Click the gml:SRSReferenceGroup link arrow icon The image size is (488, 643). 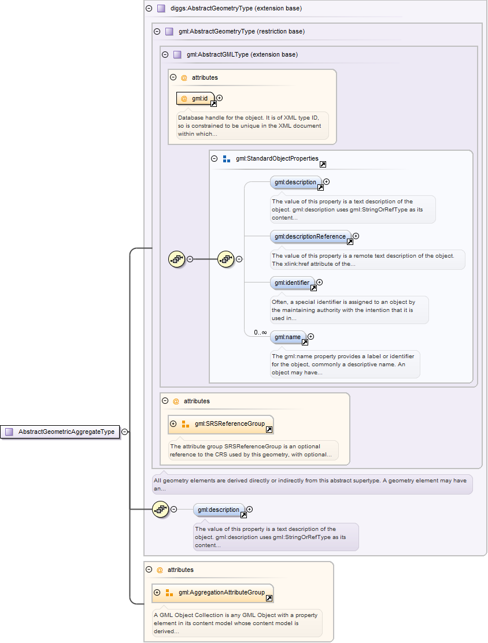pos(269,430)
